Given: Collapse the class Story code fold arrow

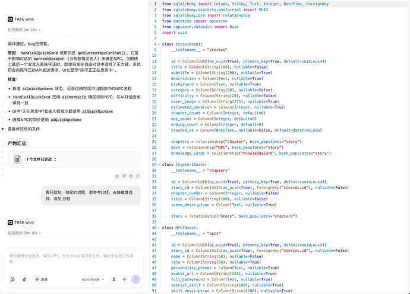Looking at the screenshot, I should click(x=159, y=44).
